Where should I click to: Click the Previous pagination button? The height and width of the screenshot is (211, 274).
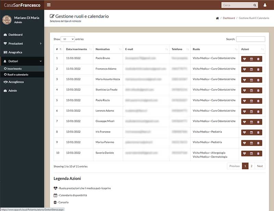235,166
